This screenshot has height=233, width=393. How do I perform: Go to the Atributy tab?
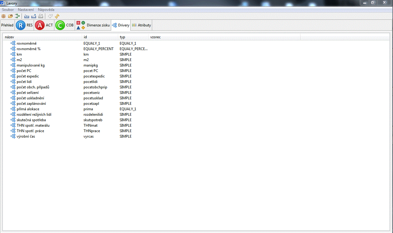pyautogui.click(x=141, y=25)
